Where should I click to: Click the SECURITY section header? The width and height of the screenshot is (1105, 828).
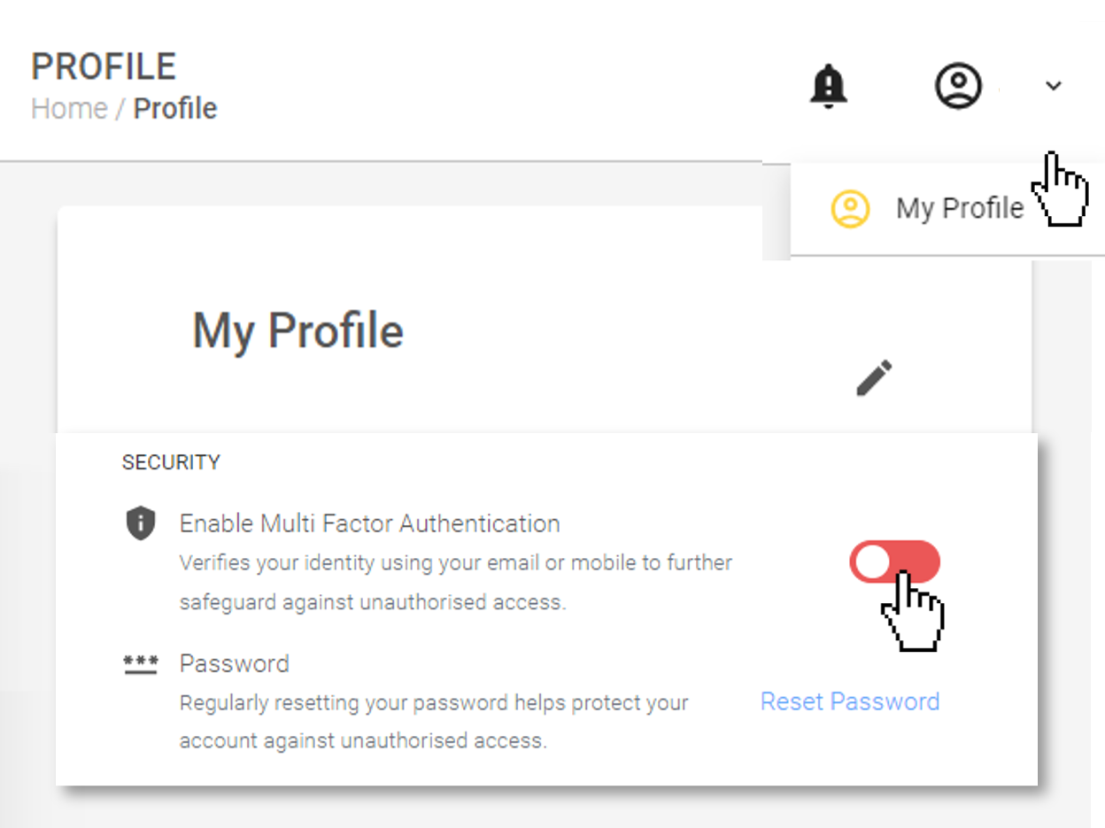(x=170, y=461)
